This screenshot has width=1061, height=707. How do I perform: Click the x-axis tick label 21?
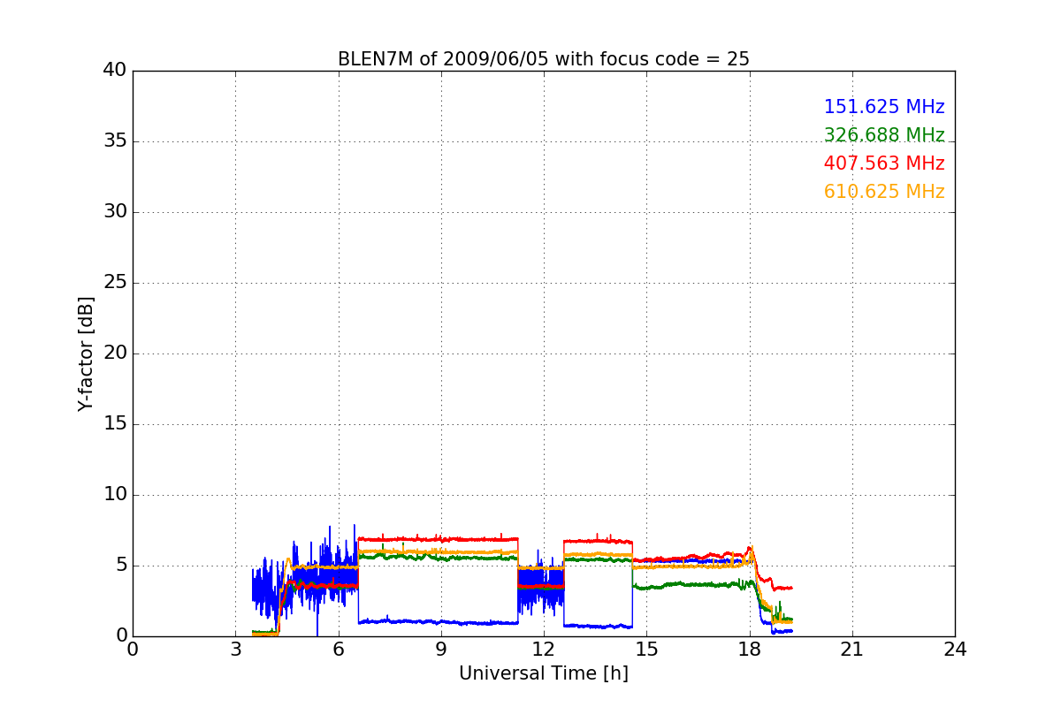pyautogui.click(x=852, y=650)
